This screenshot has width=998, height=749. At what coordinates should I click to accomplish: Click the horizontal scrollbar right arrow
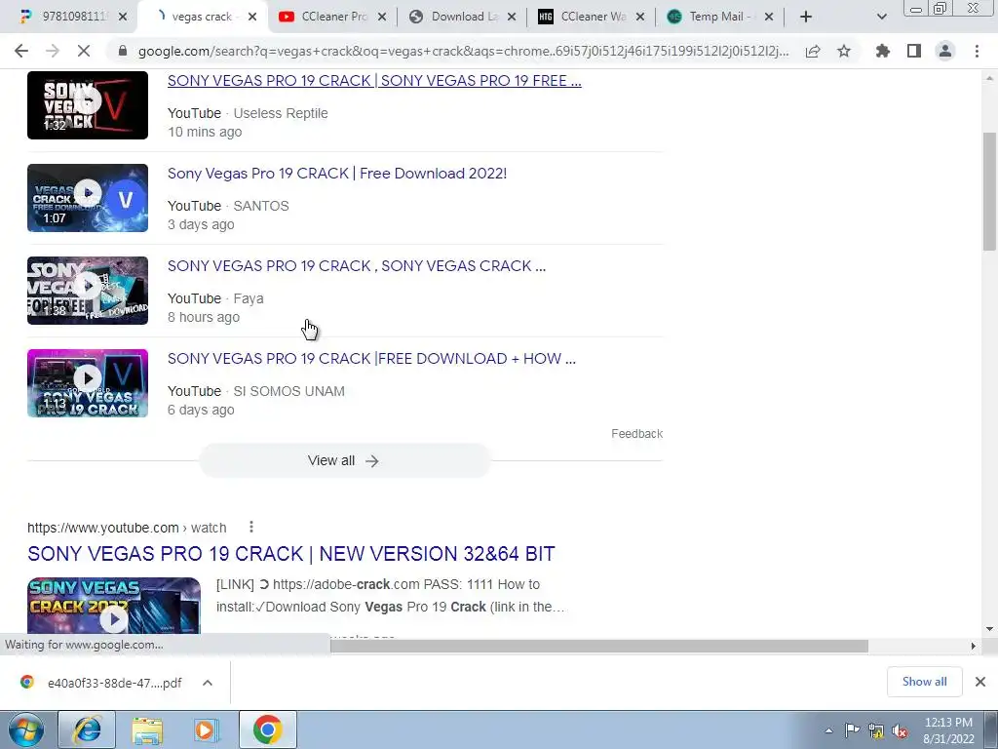[x=974, y=646]
